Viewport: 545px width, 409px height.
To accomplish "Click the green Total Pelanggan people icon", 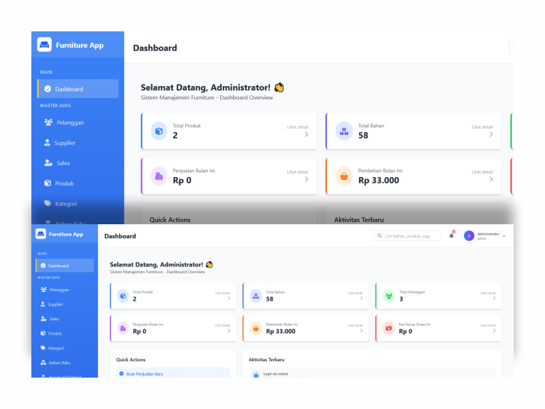I will tap(389, 296).
